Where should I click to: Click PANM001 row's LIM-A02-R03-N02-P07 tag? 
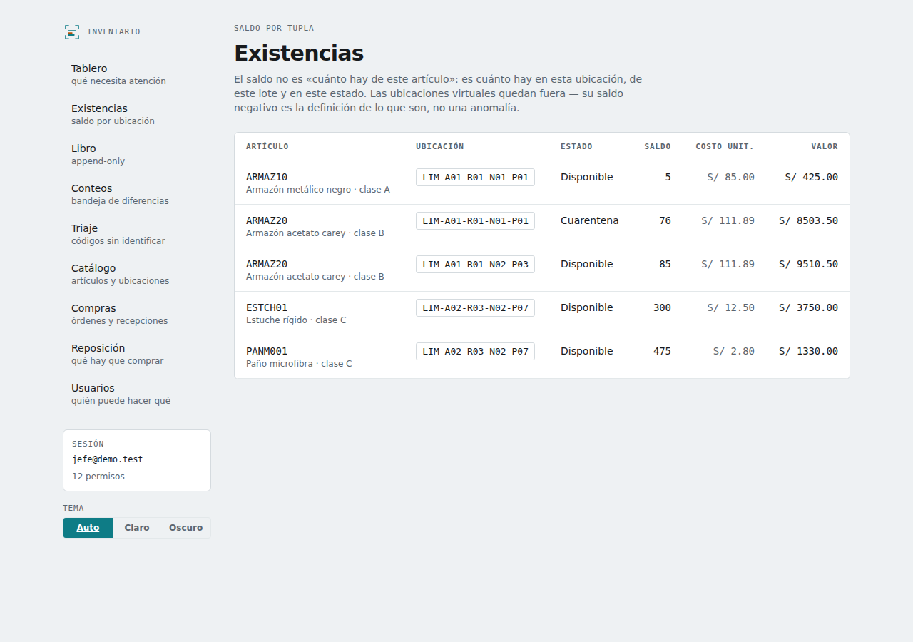475,352
